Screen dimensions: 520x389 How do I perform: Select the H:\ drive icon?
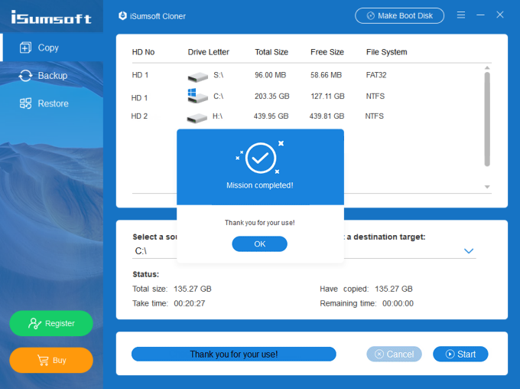(x=197, y=118)
